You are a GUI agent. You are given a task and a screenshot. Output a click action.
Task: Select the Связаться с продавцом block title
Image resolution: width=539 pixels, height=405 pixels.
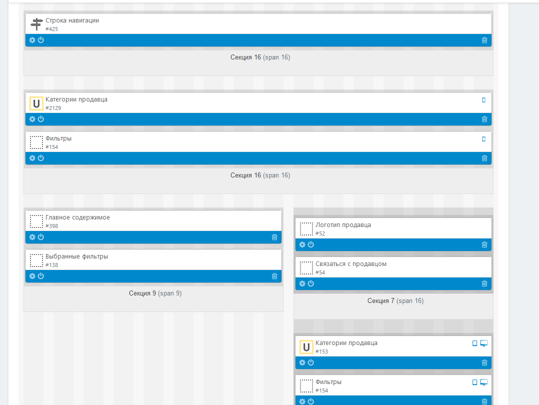point(351,263)
